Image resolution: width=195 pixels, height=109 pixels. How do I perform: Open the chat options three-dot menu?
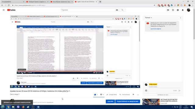click(180, 18)
